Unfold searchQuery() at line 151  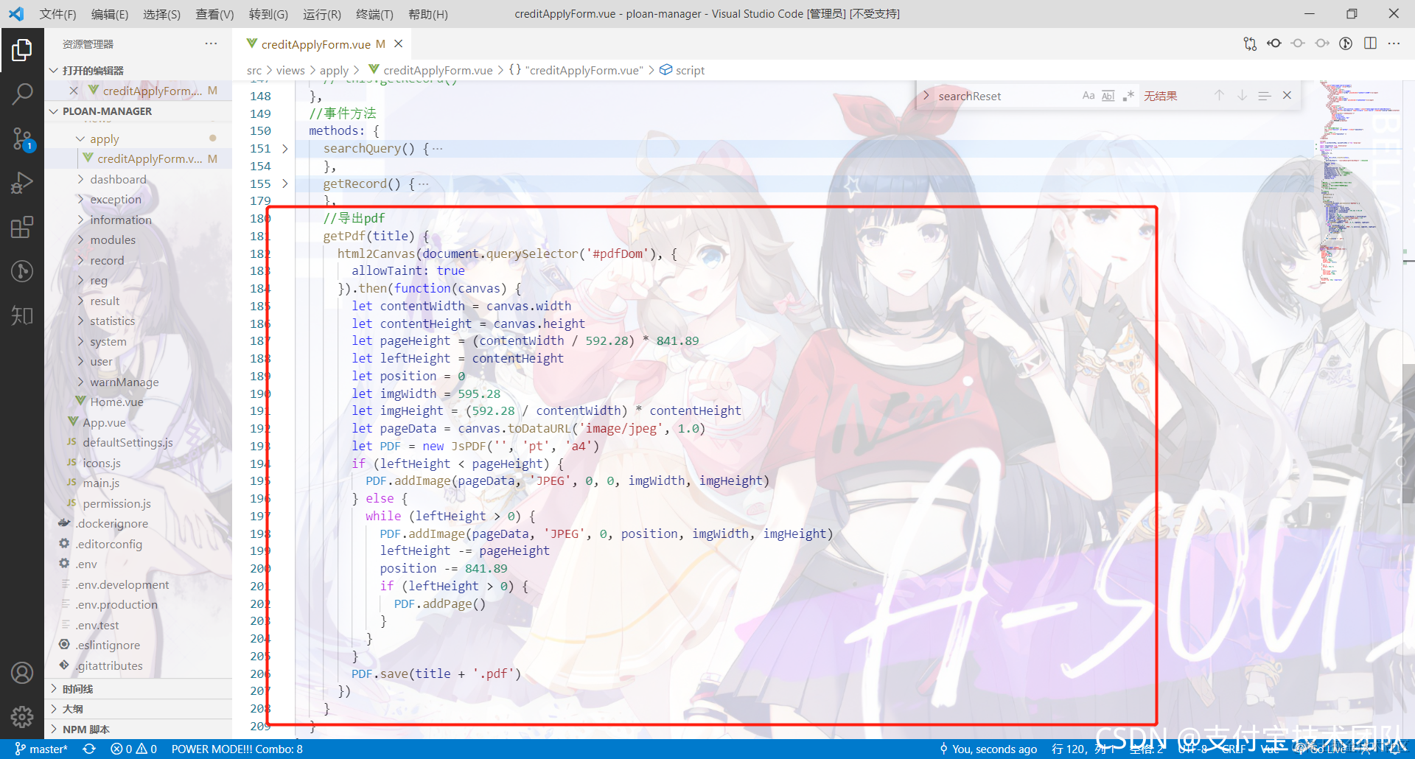point(285,149)
